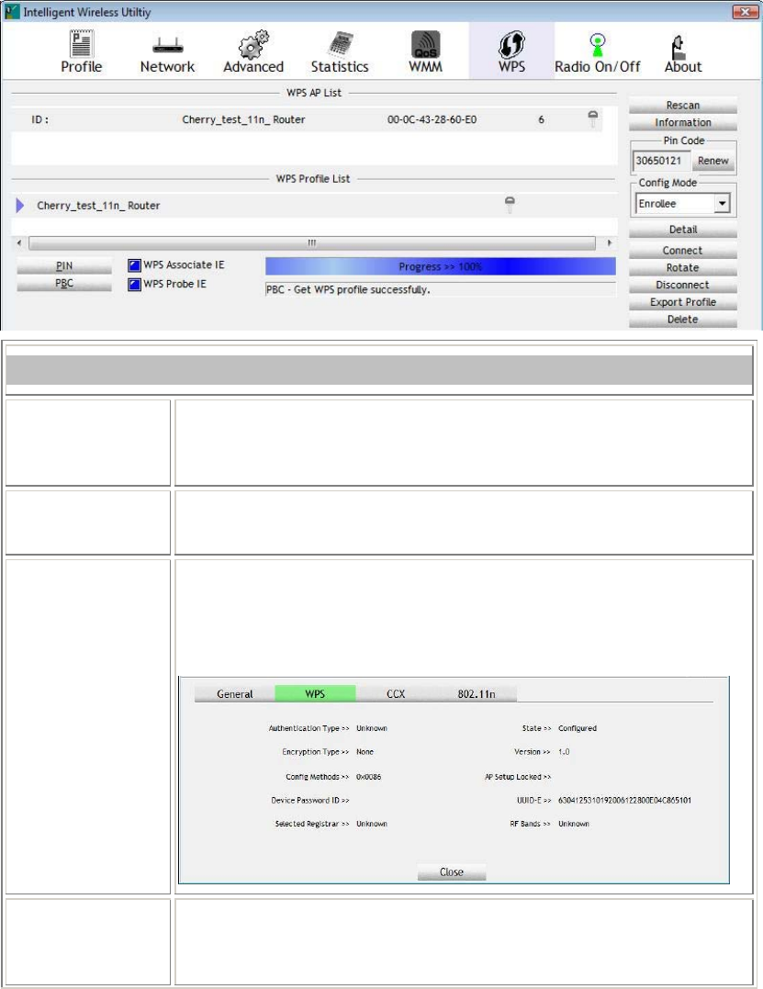Click the Disconnect button
Screen dimensions: 763x989
point(683,285)
